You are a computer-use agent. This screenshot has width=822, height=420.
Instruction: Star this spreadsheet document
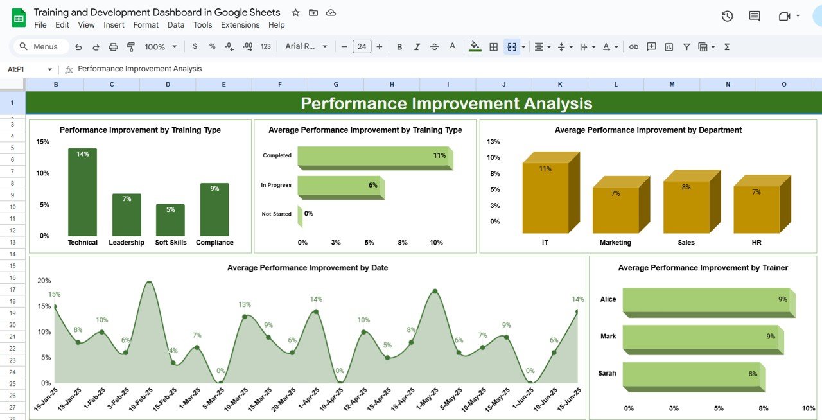[295, 13]
